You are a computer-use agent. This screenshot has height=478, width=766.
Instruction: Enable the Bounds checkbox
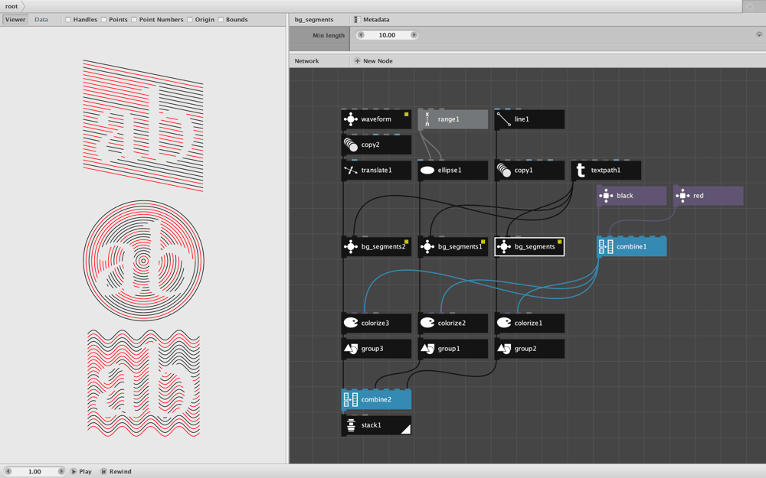click(221, 20)
